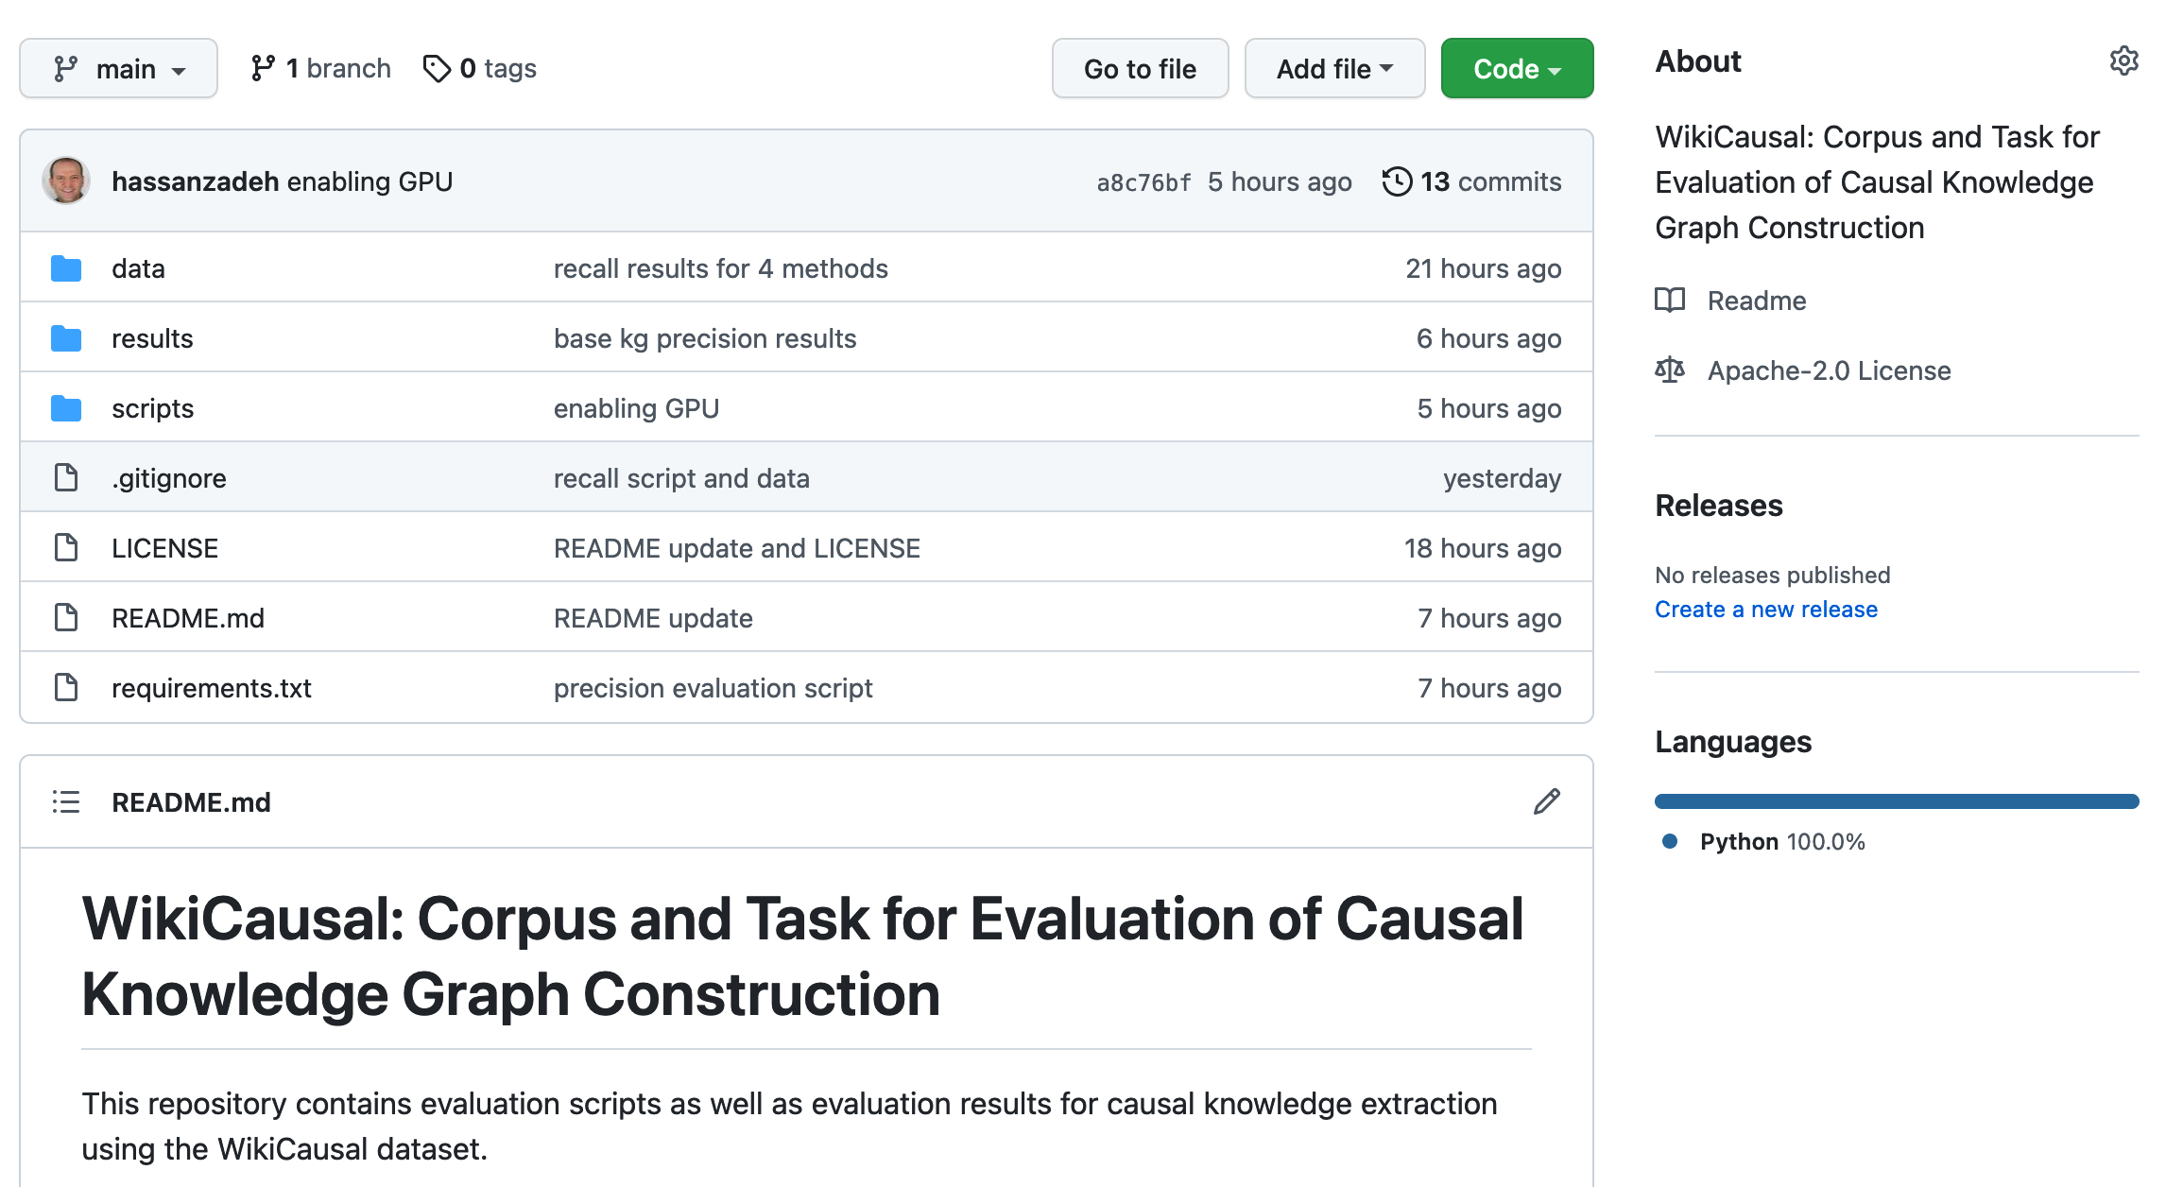The height and width of the screenshot is (1187, 2183).
Task: Click the Readme book icon
Action: (x=1670, y=301)
